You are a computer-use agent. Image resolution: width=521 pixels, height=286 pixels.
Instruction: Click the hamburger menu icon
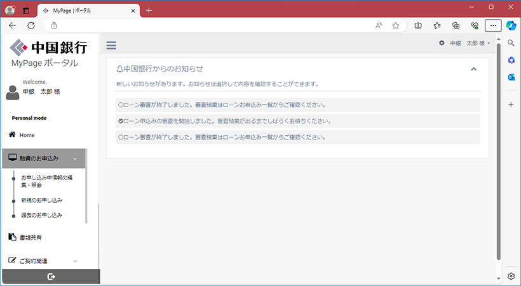(111, 46)
